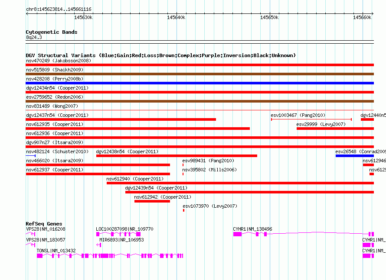The height and width of the screenshot is (280, 386).
Task: Select the blue esv26548 gain bar
Action: 355,156
